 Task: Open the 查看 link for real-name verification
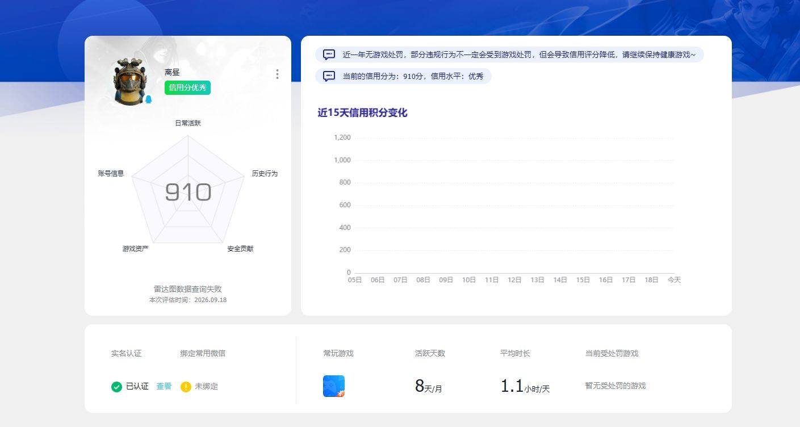(164, 386)
